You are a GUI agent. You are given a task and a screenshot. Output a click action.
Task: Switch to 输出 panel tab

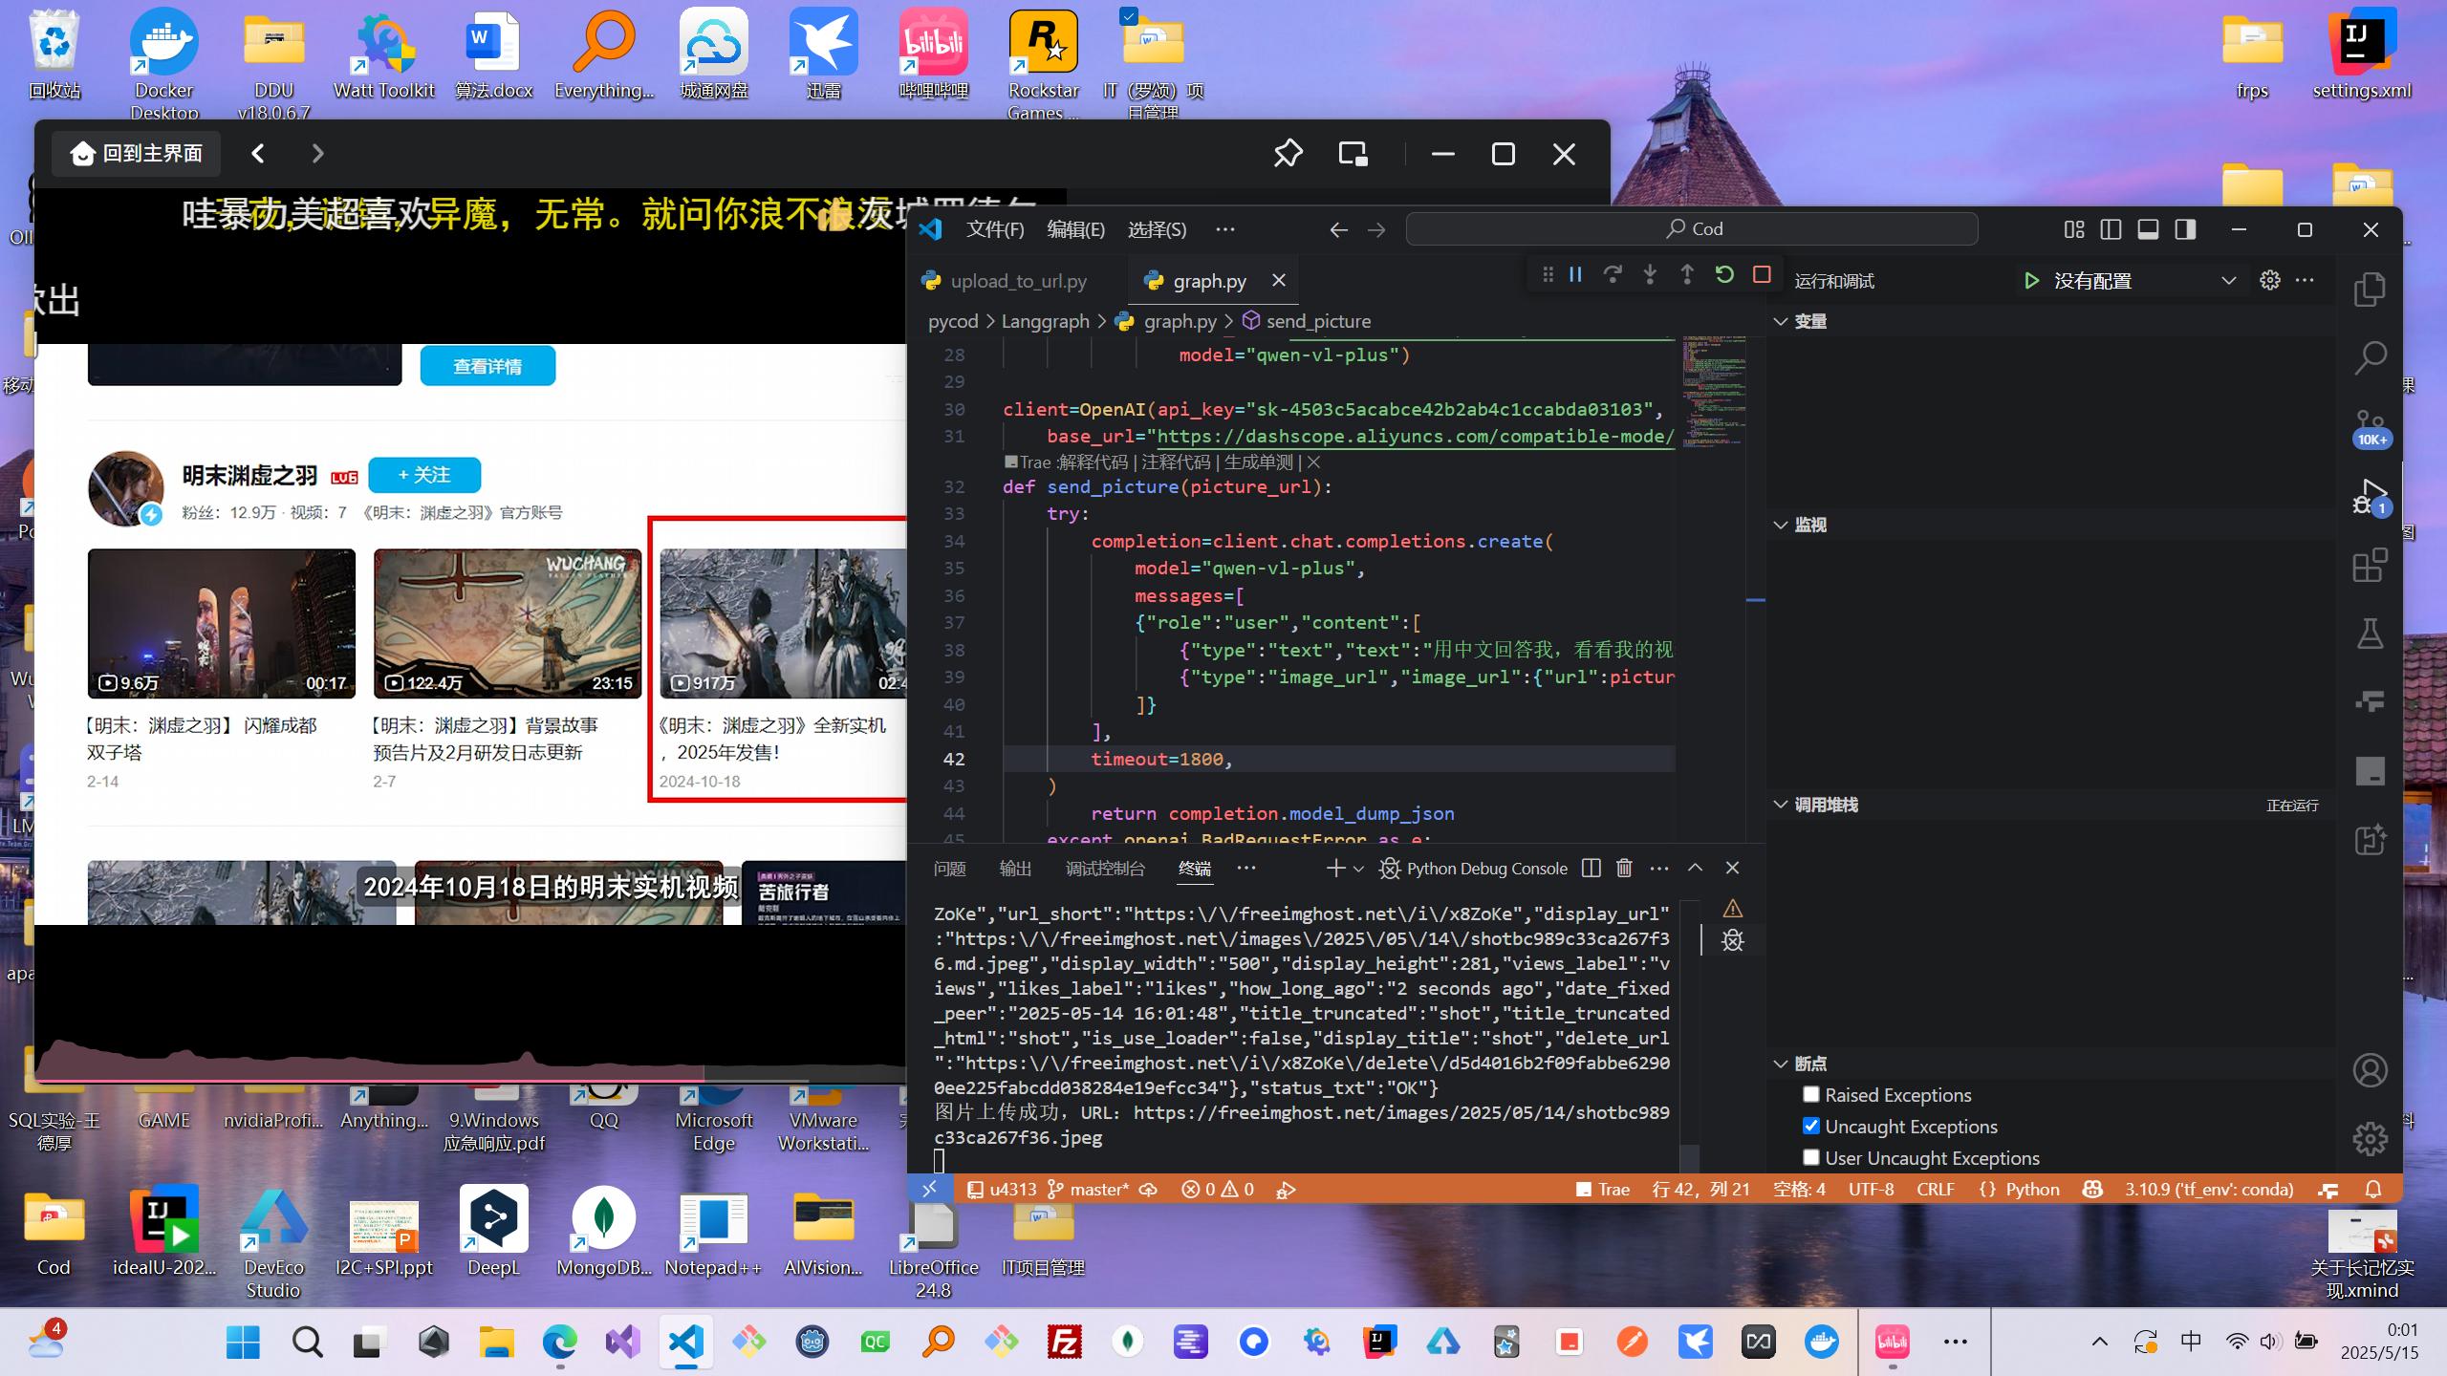1015,869
